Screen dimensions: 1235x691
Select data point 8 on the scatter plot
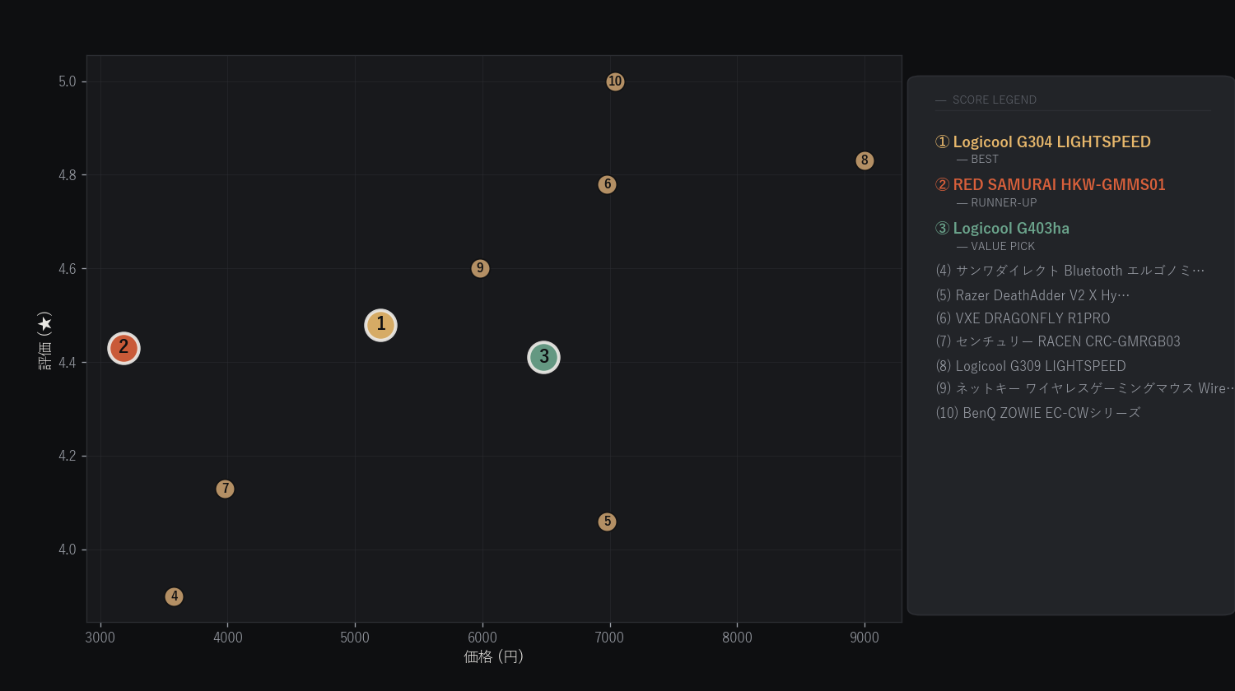point(864,160)
